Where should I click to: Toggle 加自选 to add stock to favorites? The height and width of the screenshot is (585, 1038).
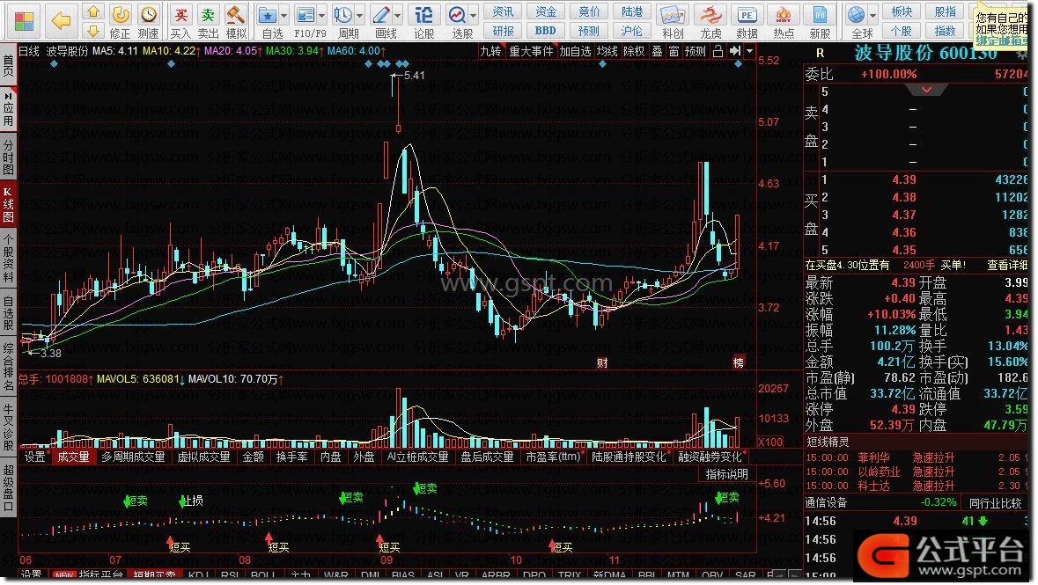pyautogui.click(x=575, y=51)
